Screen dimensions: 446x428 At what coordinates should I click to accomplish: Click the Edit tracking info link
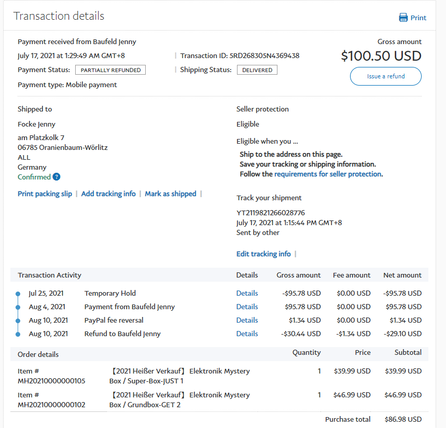(x=263, y=254)
